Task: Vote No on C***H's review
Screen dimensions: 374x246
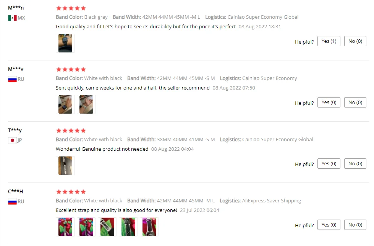Action: [x=355, y=225]
